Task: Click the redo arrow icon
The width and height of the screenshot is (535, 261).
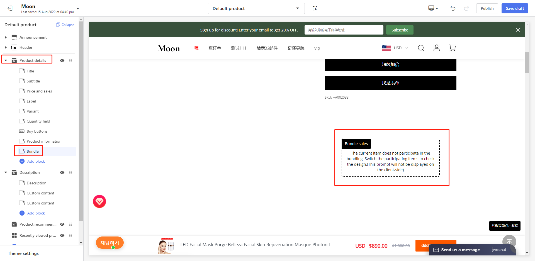Action: pos(466,8)
